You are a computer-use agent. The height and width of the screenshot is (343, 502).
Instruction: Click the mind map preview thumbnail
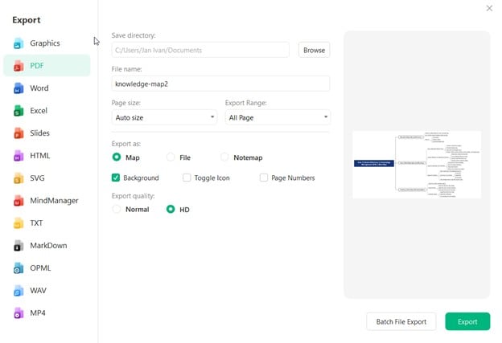coord(417,165)
